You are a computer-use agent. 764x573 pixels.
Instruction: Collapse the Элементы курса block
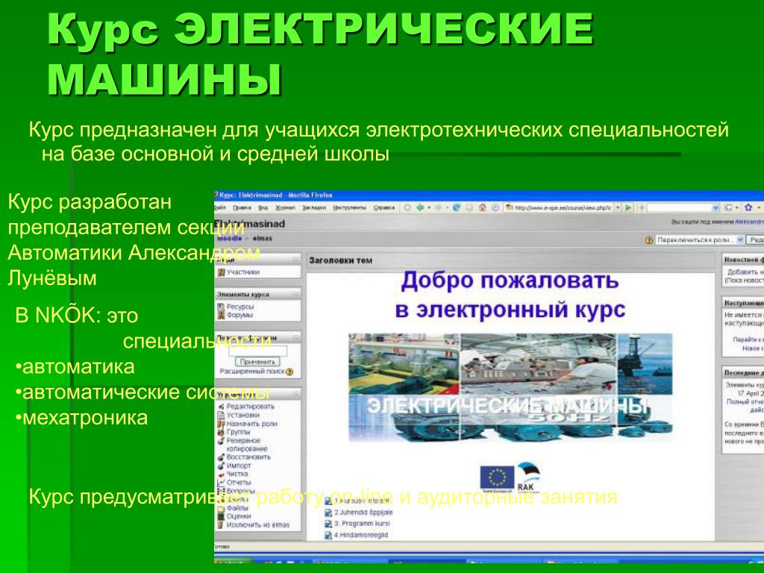tap(295, 295)
